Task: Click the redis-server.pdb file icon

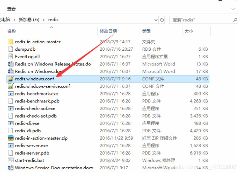Action: tap(11, 153)
